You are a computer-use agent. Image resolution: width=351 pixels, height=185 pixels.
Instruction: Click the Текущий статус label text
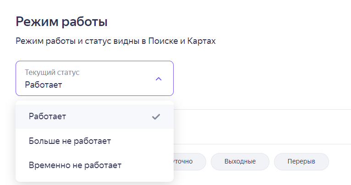[x=52, y=73]
